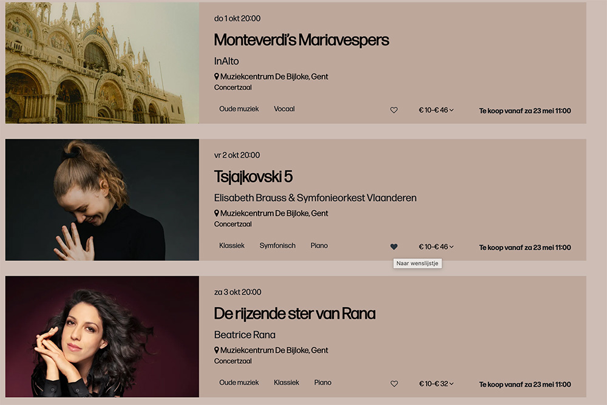Click the Beatrice Rana portrait thumbnail
This screenshot has height=405, width=607.
(102, 336)
